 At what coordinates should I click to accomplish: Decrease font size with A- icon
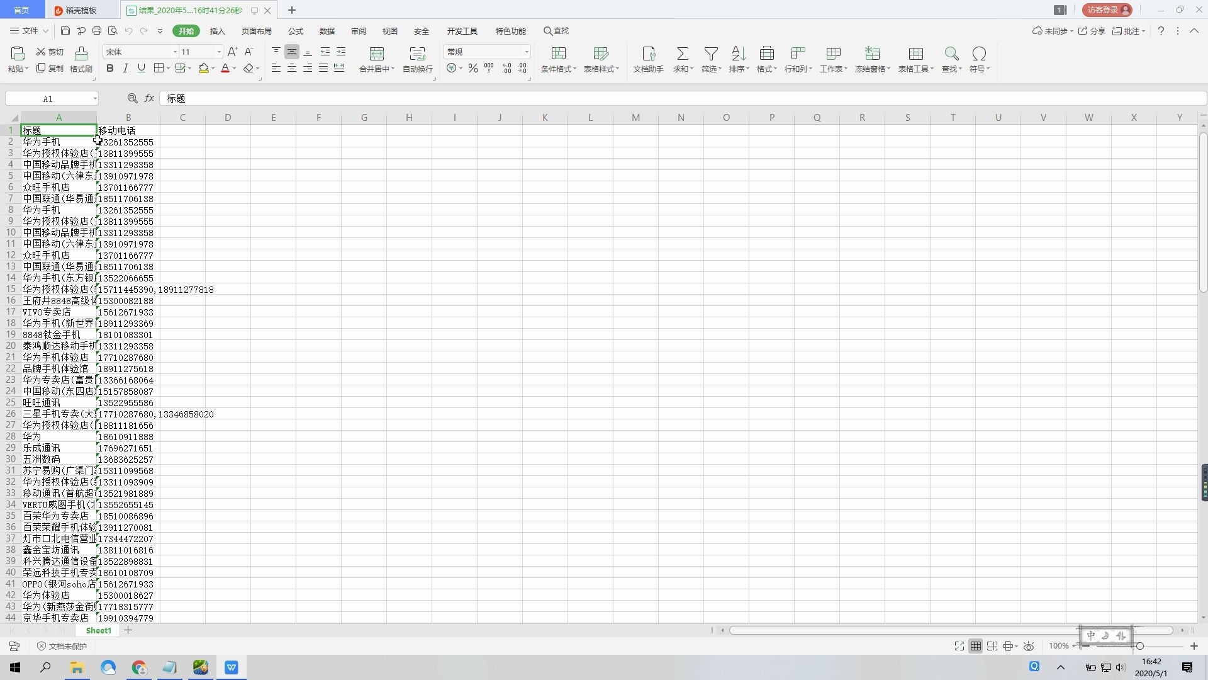point(249,52)
